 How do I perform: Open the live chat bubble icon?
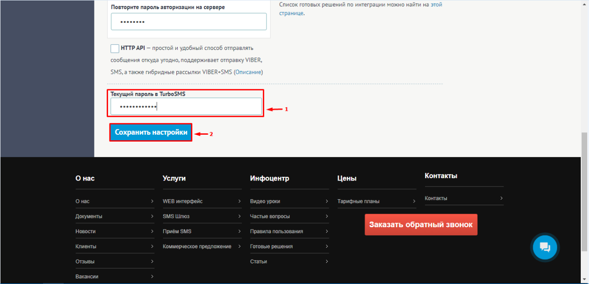click(x=545, y=247)
